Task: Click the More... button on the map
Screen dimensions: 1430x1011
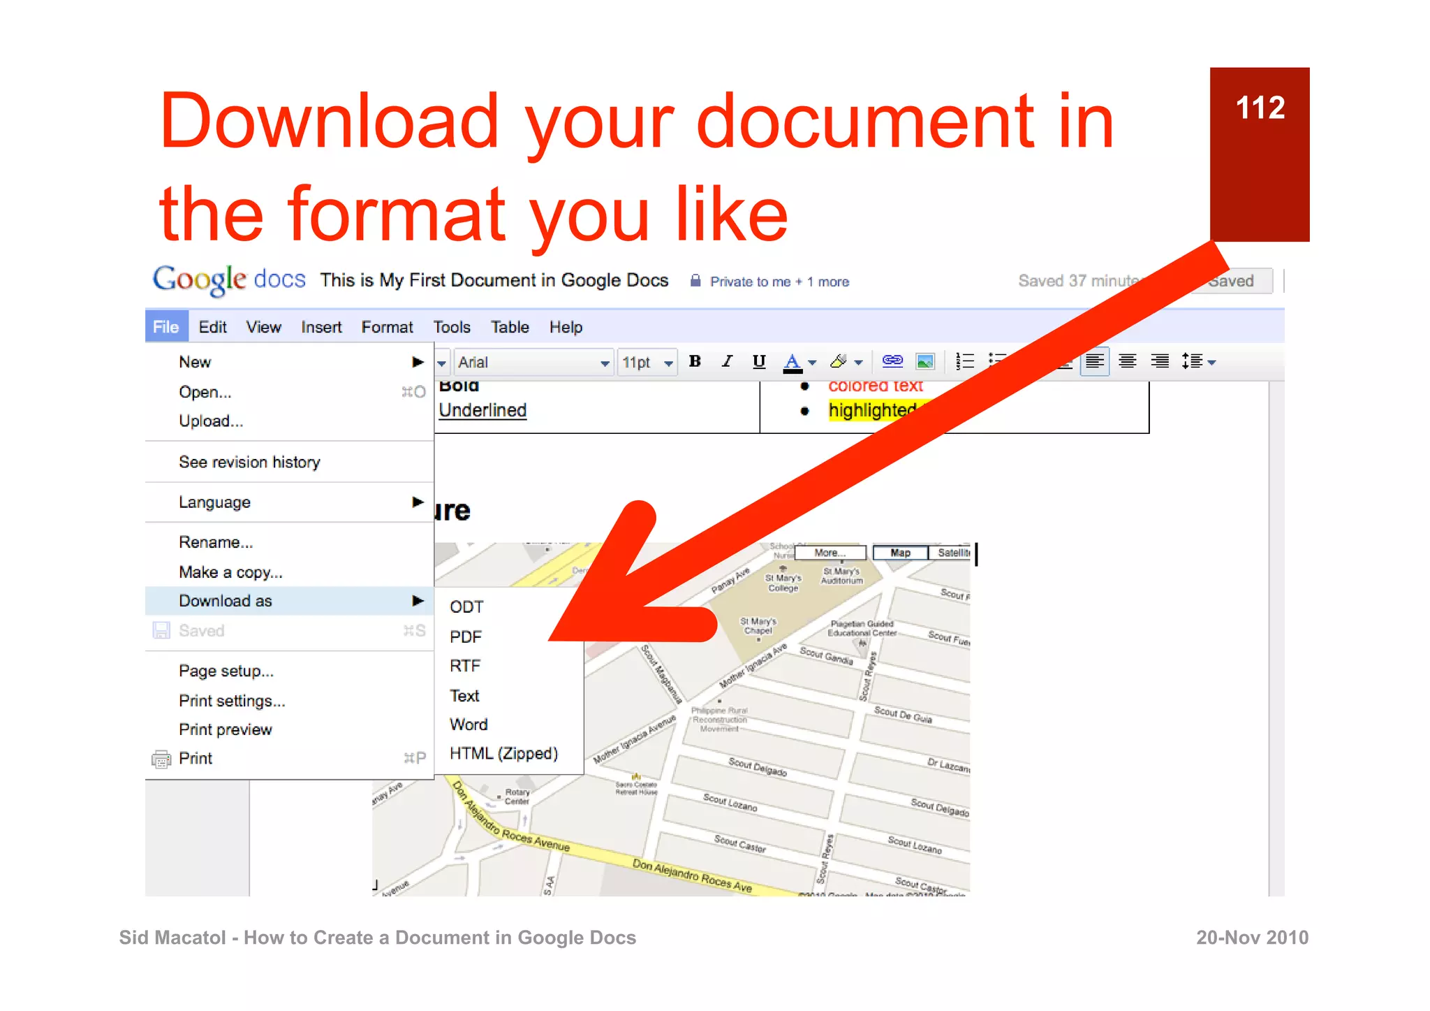Action: 830,553
